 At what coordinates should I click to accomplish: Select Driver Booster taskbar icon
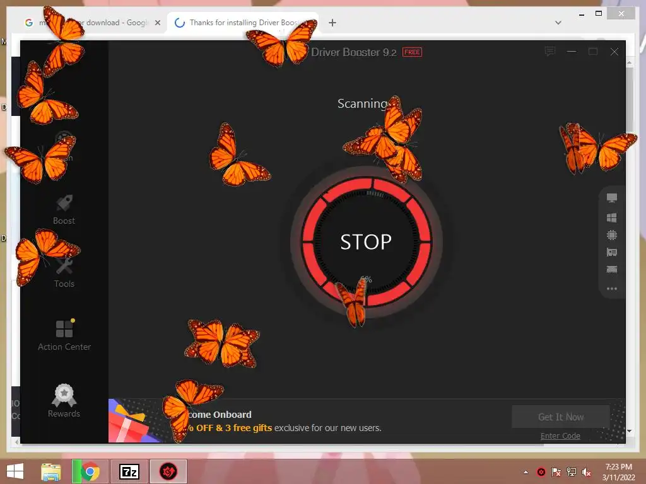[168, 471]
